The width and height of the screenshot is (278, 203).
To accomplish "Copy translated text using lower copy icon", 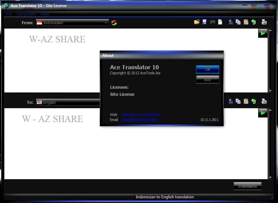I will (x=238, y=101).
